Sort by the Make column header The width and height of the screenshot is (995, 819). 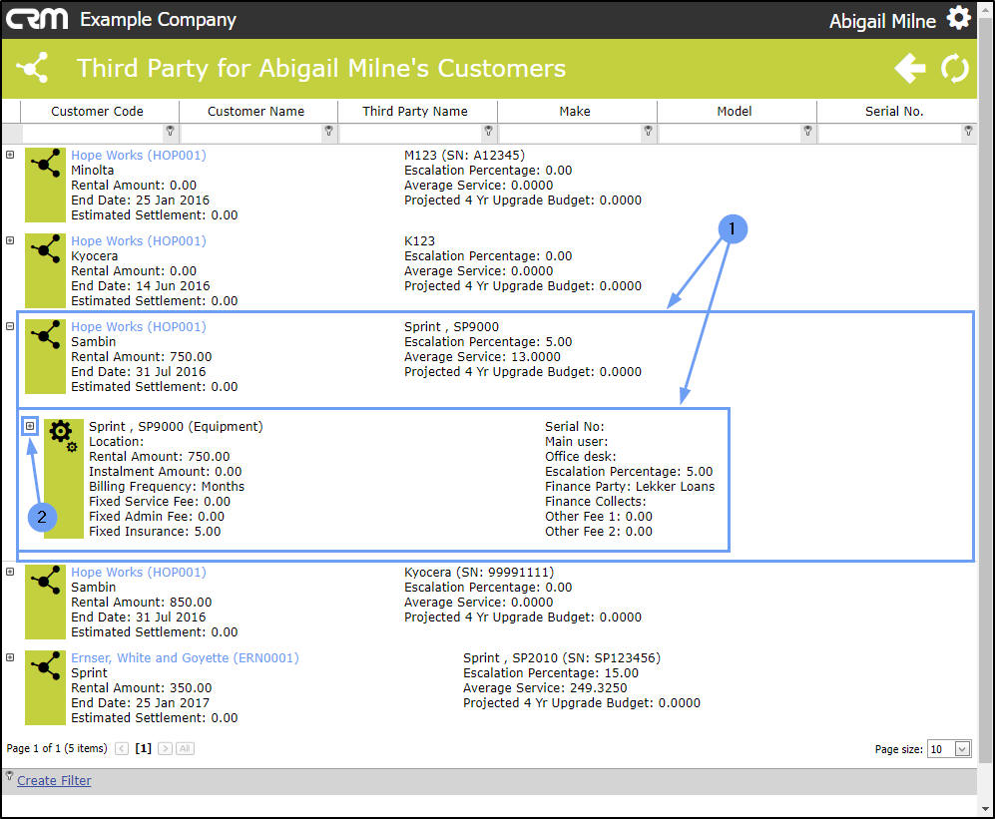[x=575, y=111]
